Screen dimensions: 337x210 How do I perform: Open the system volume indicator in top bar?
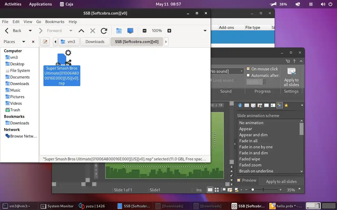coord(323,4)
